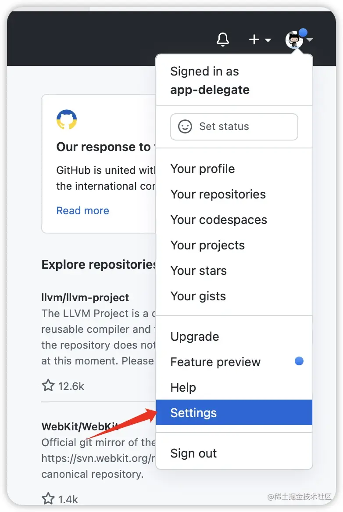This screenshot has height=512, width=343.
Task: Click the Set status button
Action: pos(234,127)
